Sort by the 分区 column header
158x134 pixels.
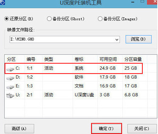(15, 59)
